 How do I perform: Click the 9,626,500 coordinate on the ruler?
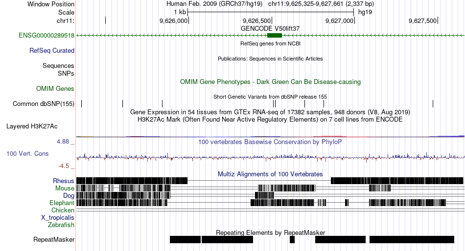(x=257, y=21)
